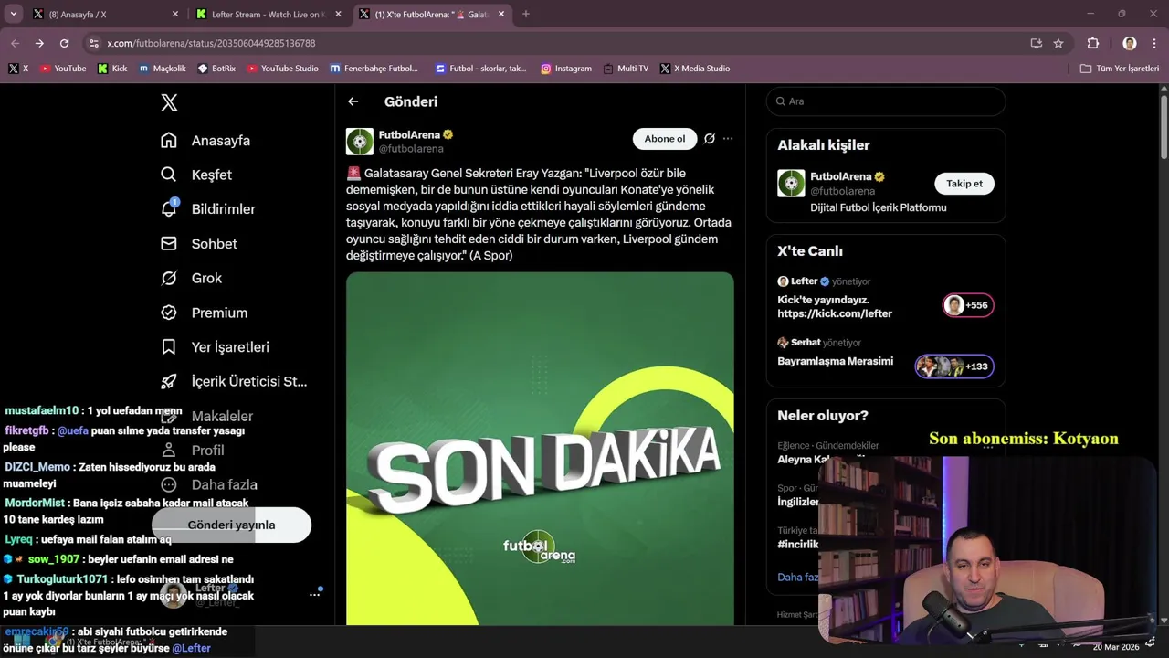Open Chrome profile avatar
The height and width of the screenshot is (658, 1169).
[1130, 43]
